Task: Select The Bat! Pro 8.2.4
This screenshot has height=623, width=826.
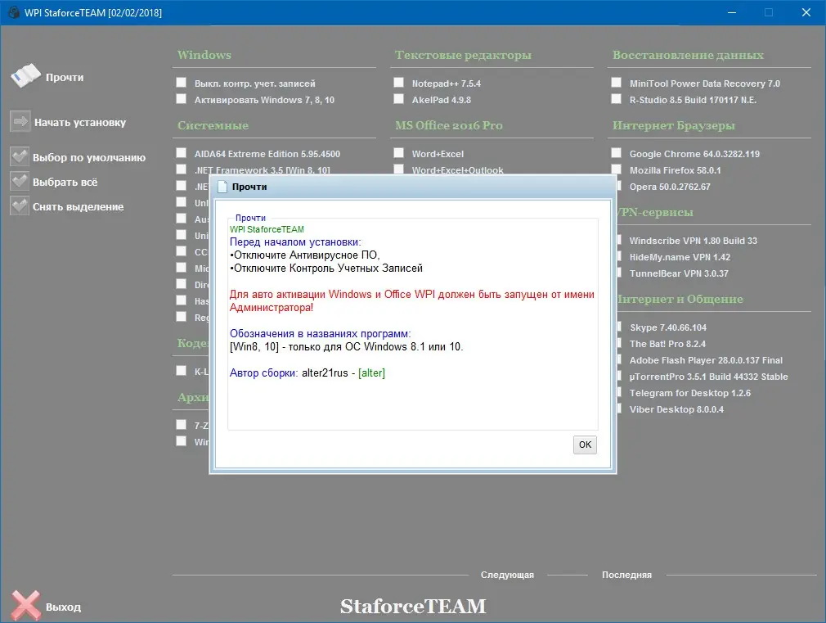Action: click(667, 344)
